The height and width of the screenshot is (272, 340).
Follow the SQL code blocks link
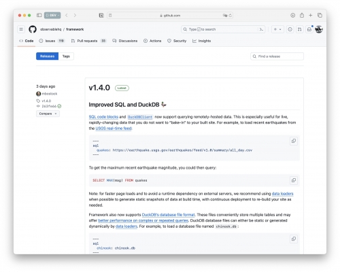(103, 117)
